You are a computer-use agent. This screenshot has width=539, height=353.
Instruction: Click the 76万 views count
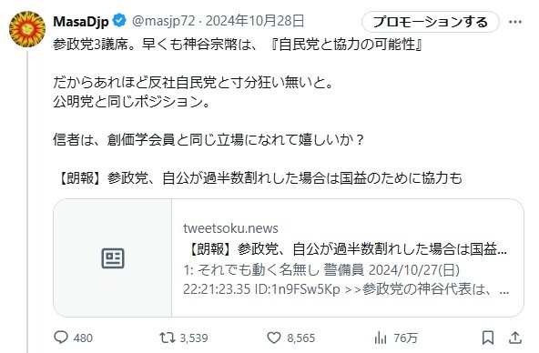[405, 338]
